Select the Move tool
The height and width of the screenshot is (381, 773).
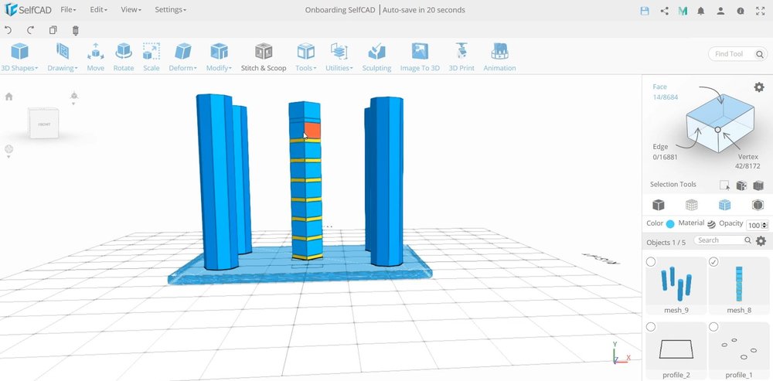pos(95,57)
